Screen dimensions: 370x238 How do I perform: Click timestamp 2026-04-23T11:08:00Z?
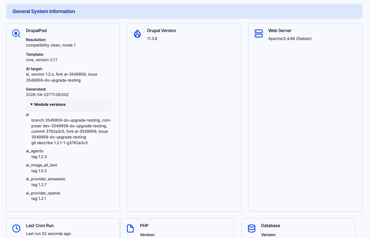(x=48, y=95)
